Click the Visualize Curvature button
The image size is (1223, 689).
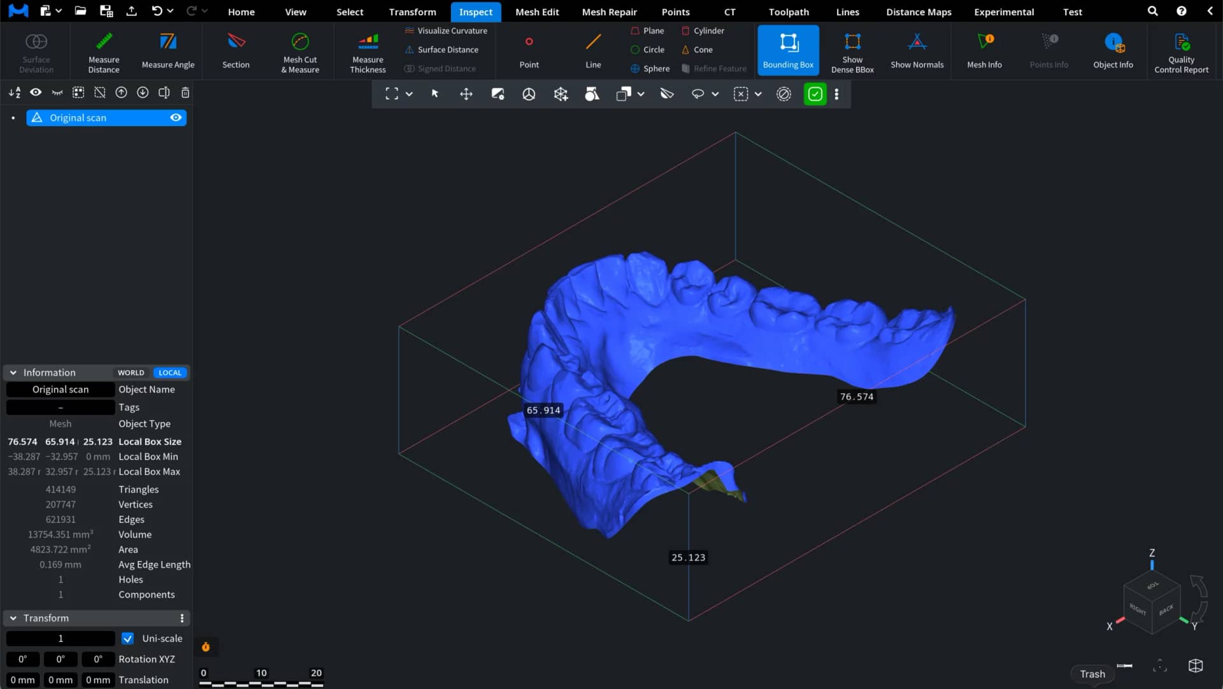pyautogui.click(x=446, y=31)
